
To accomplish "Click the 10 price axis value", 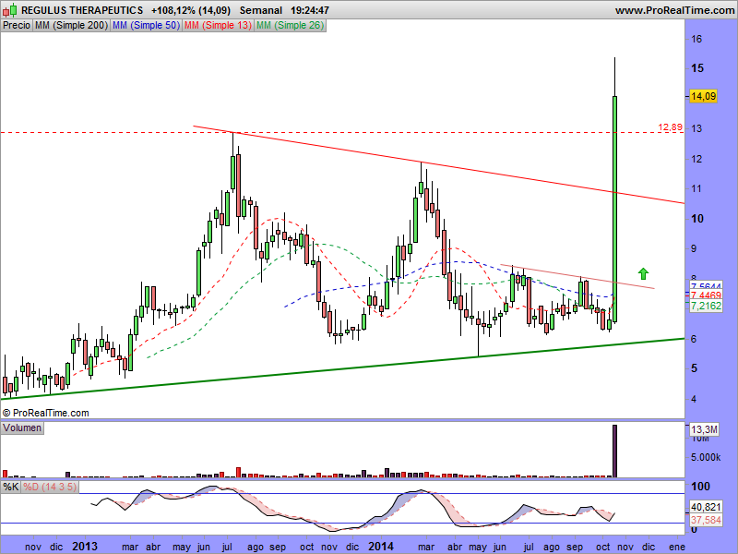I will tap(697, 219).
